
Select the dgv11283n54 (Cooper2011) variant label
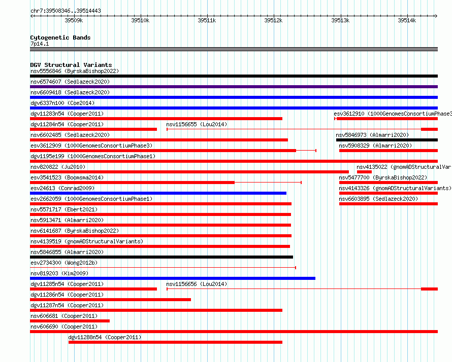[x=67, y=114]
